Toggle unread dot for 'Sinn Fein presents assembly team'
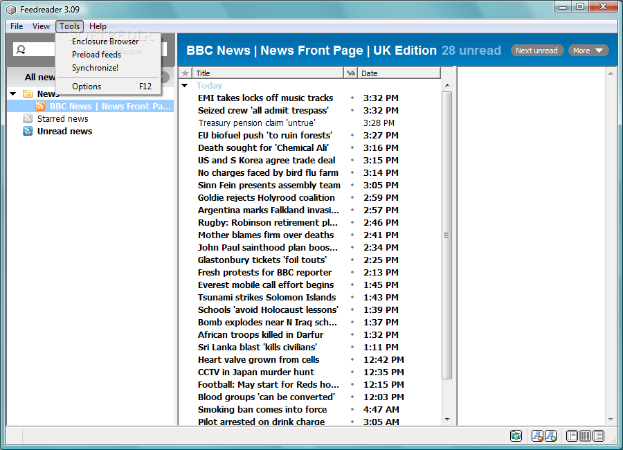623x450 pixels. [352, 185]
